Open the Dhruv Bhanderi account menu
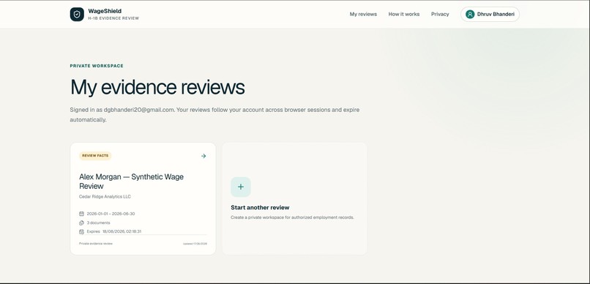 (490, 15)
